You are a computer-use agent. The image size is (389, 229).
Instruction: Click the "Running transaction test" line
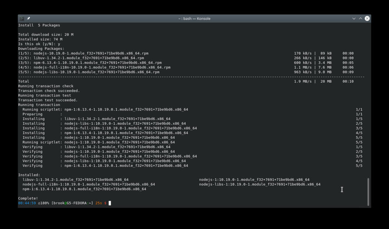coord(44,95)
